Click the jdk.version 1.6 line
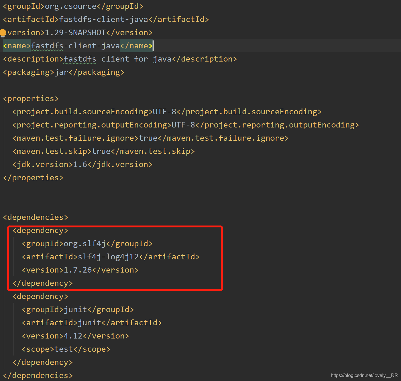This screenshot has width=401, height=381. [82, 164]
